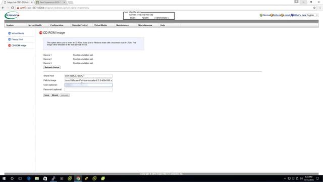Viewport: 323px width, 182px height.
Task: Click the What's new icon
Action: click(x=292, y=15)
